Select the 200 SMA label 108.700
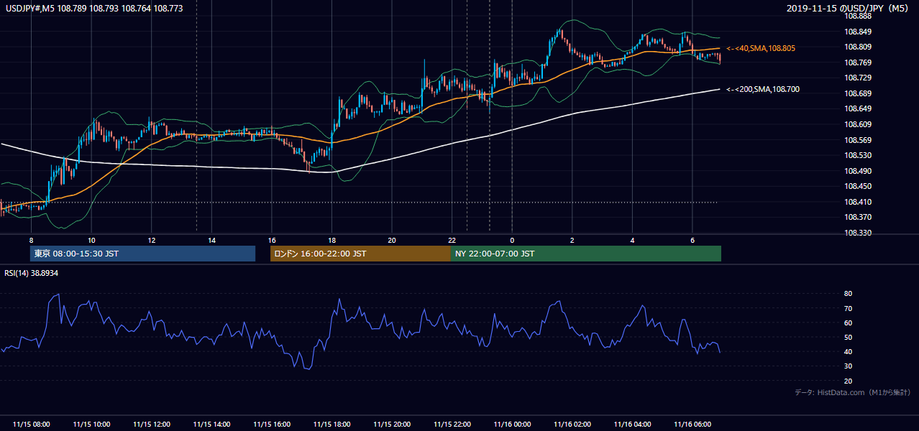Screen dimensions: 919x431 click(x=763, y=89)
